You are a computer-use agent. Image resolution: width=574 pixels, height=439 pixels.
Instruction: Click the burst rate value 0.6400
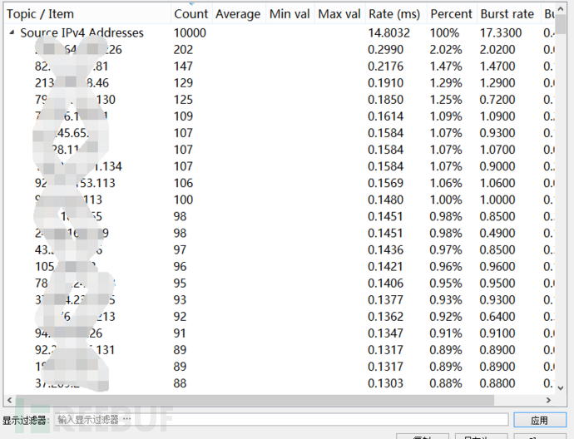[x=497, y=317]
